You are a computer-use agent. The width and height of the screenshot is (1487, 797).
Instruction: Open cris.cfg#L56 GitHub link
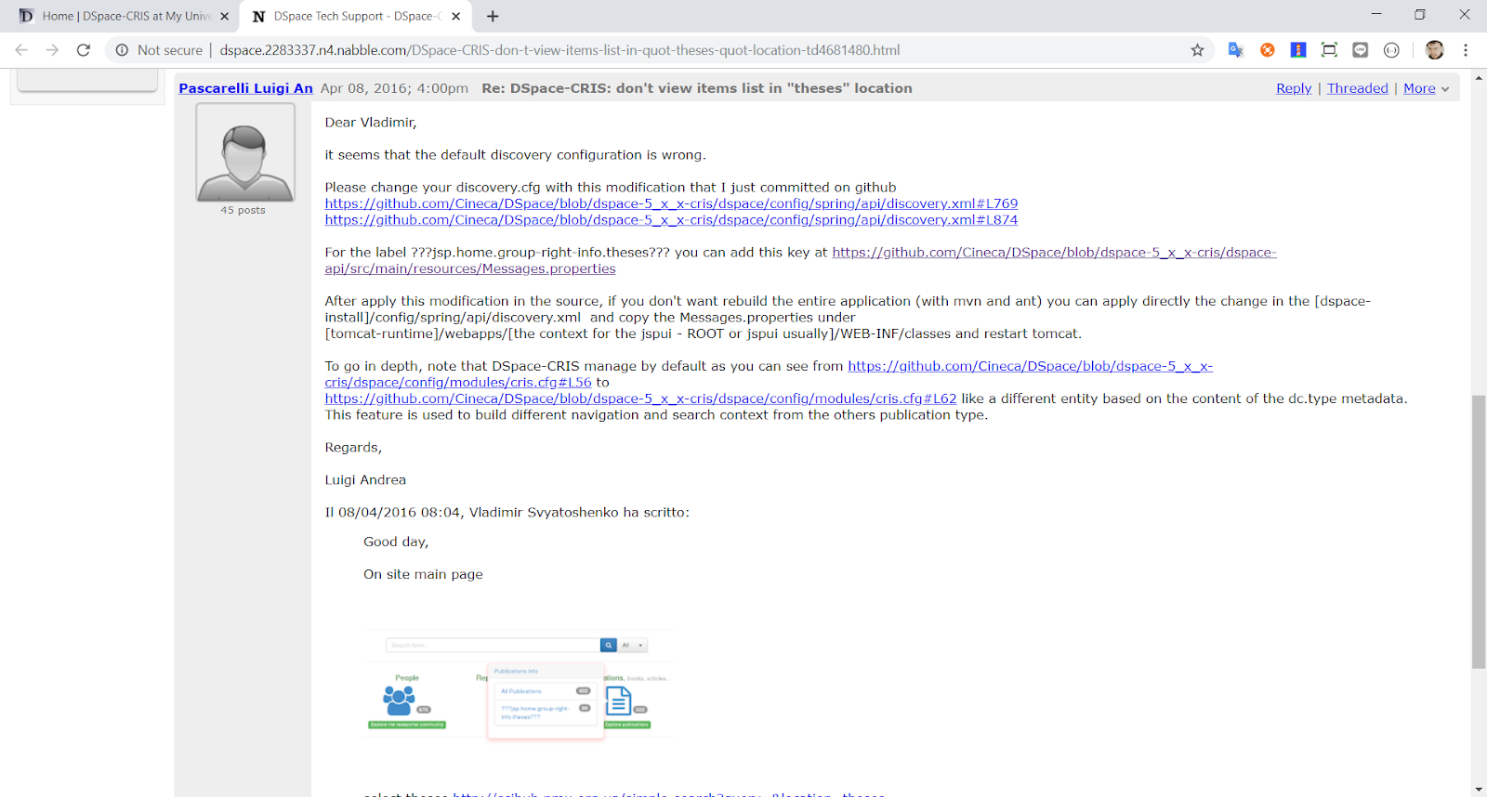pos(769,374)
